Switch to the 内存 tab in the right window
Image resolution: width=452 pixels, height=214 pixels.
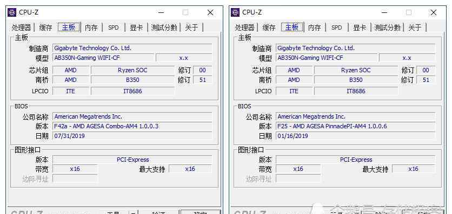click(x=314, y=27)
